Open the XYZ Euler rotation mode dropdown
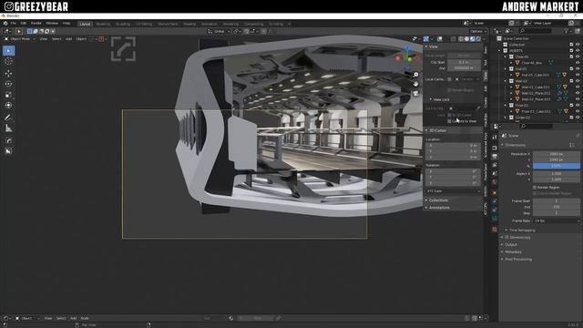The height and width of the screenshot is (328, 583). click(x=453, y=191)
